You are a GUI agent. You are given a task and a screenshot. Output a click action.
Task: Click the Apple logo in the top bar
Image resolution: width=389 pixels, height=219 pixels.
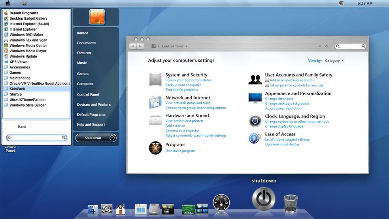(x=8, y=3)
